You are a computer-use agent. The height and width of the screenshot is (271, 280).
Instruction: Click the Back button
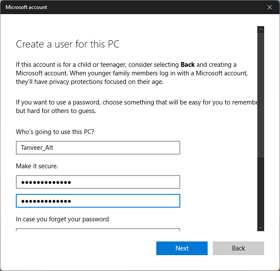point(238,248)
